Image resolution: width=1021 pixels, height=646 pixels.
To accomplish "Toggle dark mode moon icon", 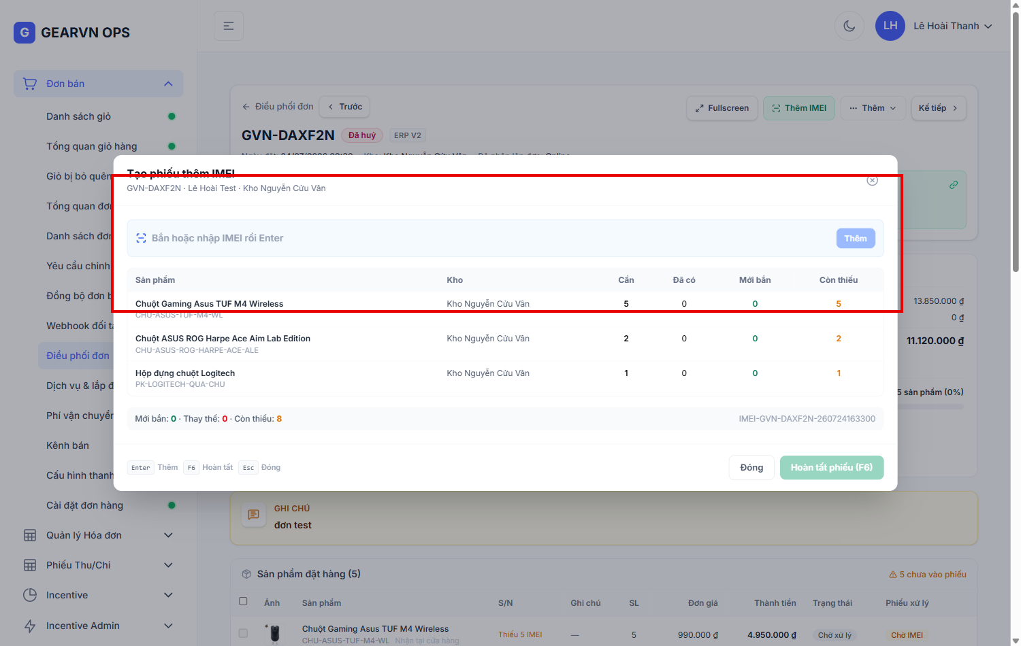I will coord(849,26).
